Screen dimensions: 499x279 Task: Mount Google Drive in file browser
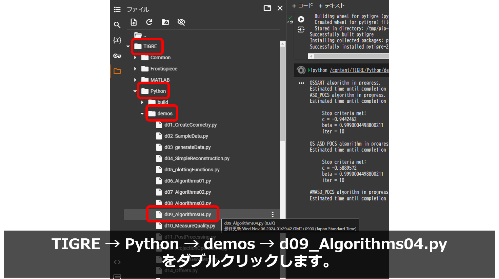tap(165, 22)
